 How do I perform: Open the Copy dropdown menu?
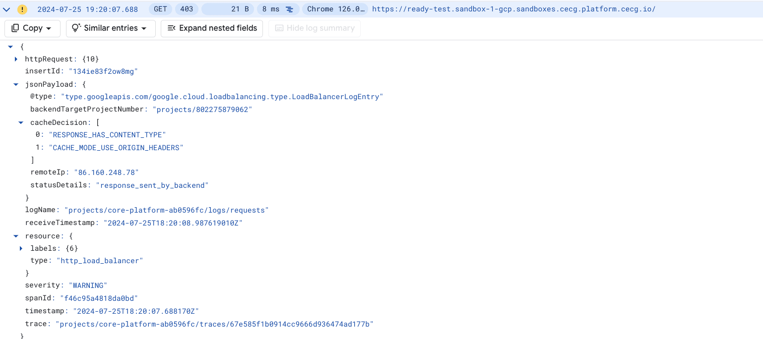pos(47,28)
